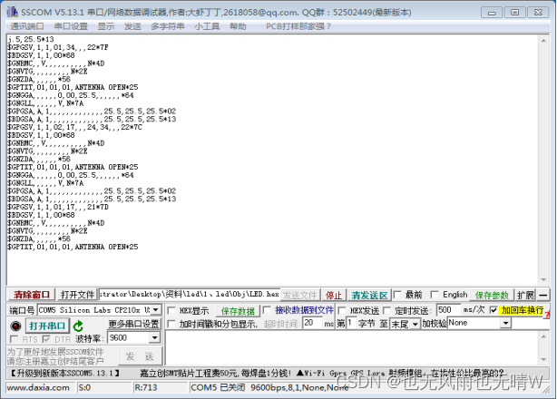Click the green refresh ports icon

(x=78, y=326)
